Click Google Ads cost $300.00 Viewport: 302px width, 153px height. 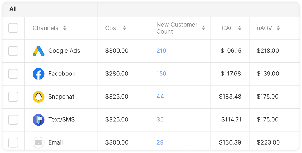(x=117, y=51)
